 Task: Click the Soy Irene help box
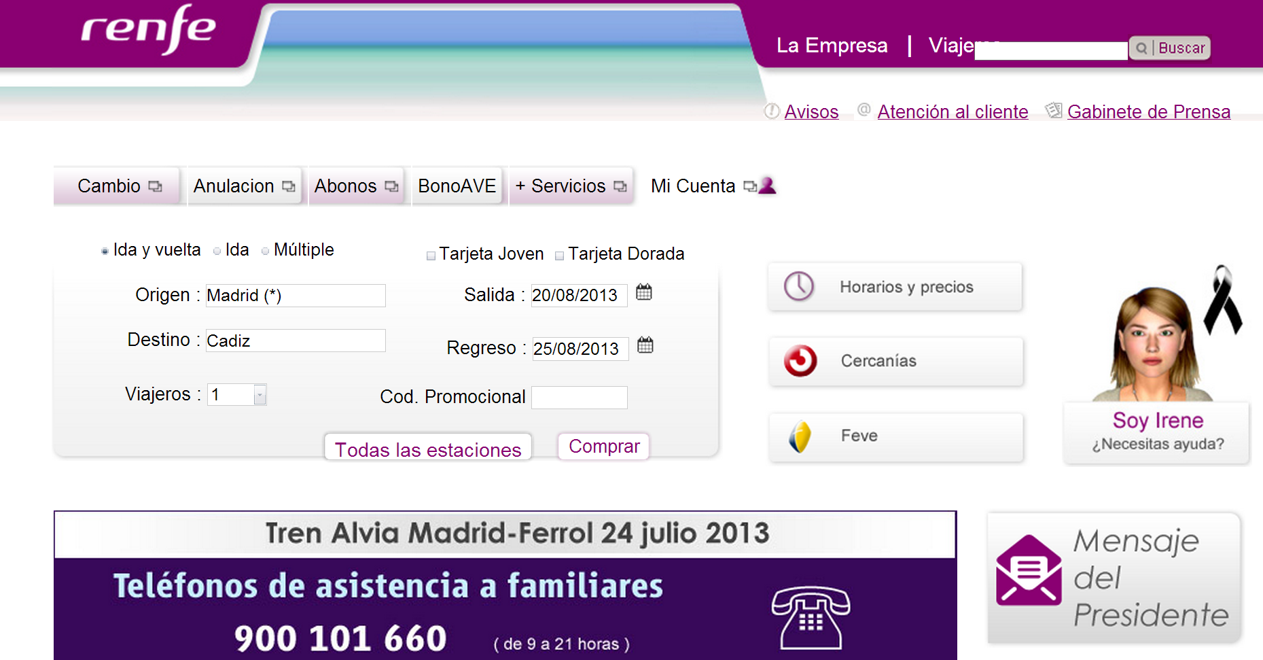pyautogui.click(x=1157, y=433)
